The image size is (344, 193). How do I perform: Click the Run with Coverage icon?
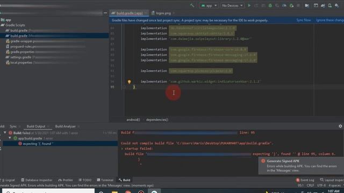point(277,6)
